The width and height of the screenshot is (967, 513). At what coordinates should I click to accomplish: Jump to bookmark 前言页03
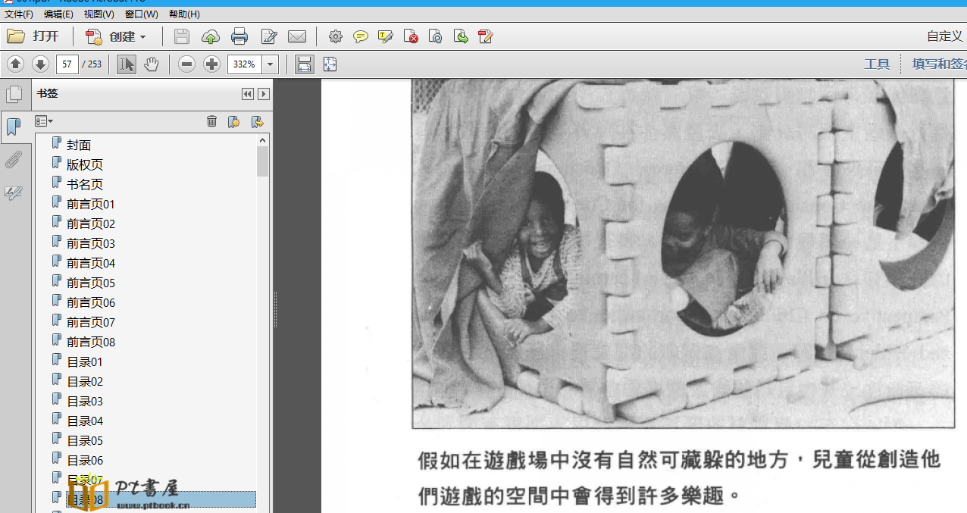pyautogui.click(x=91, y=243)
